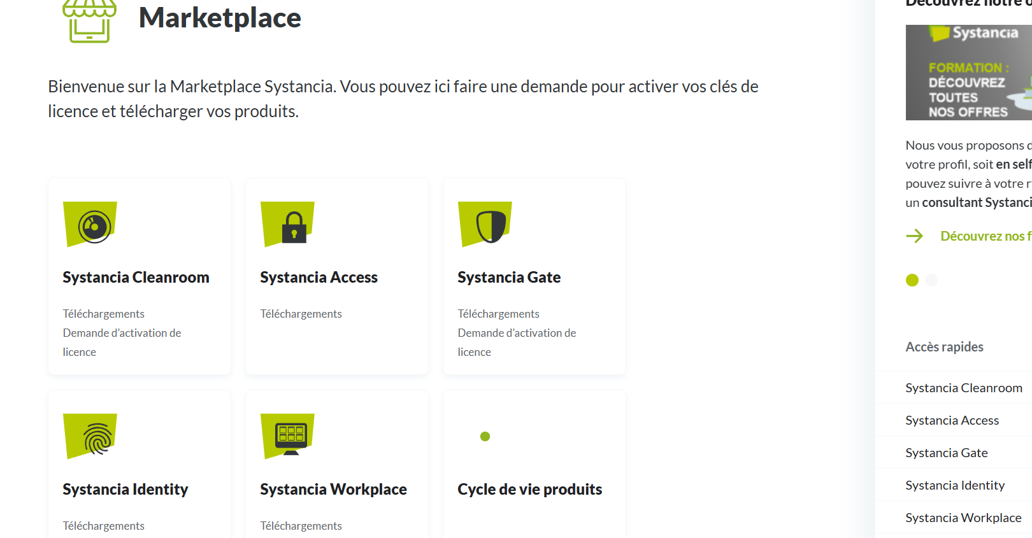Open the Systancia Cleanroom target icon
The width and height of the screenshot is (1032, 538).
90,224
